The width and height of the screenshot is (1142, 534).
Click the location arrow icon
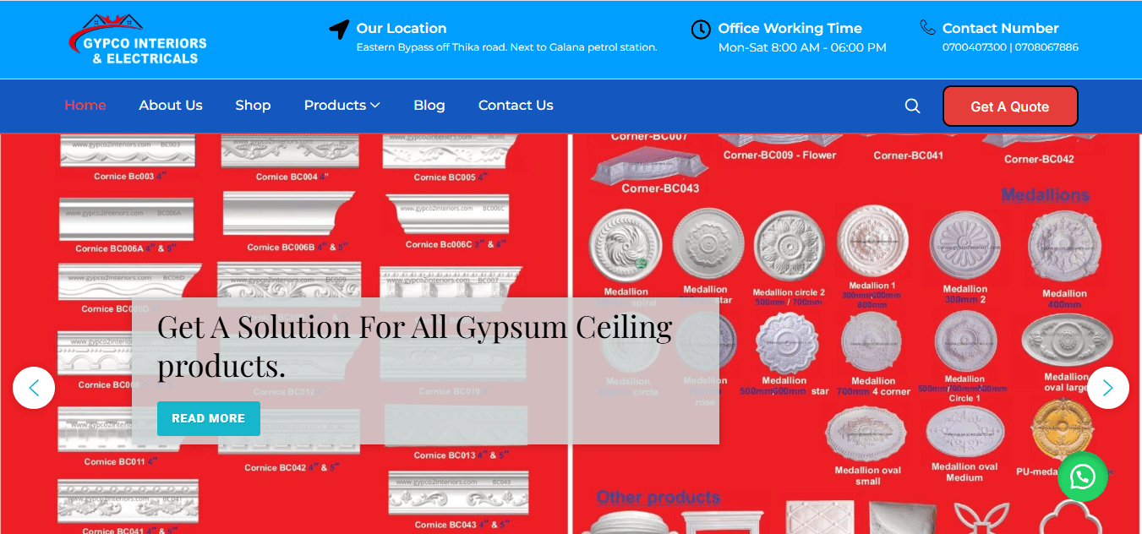click(339, 30)
